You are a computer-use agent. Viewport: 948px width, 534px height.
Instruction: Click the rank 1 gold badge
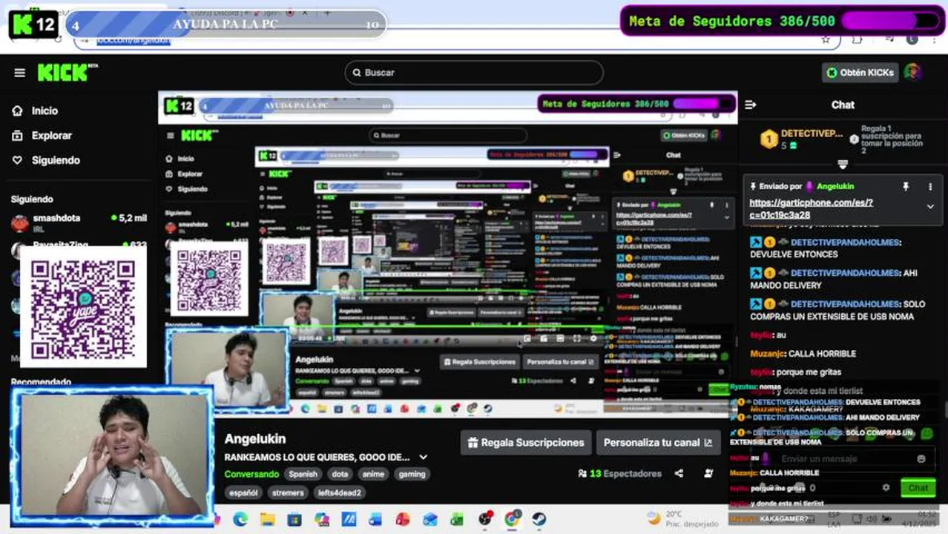[x=769, y=139]
